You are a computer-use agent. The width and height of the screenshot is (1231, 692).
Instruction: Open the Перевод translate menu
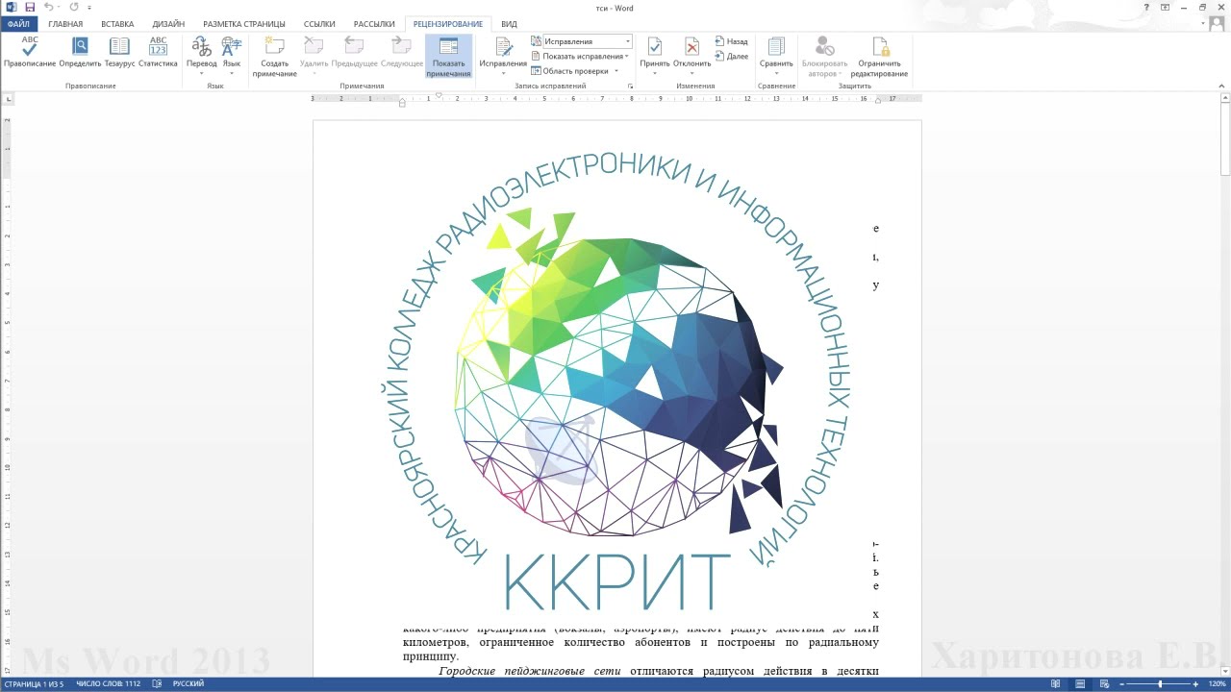[x=201, y=56]
